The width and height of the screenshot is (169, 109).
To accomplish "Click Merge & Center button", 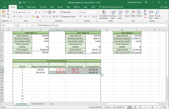I will pyautogui.click(x=68, y=16).
